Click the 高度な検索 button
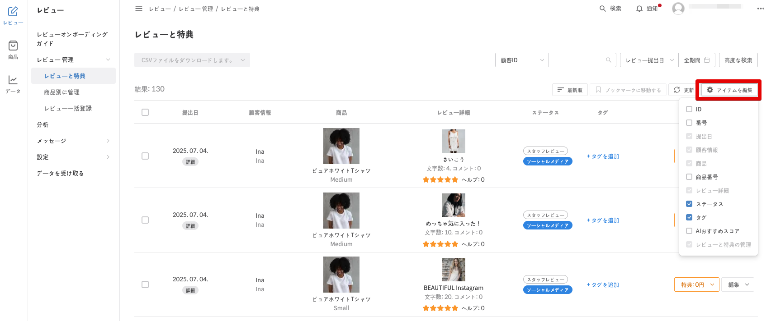Image resolution: width=771 pixels, height=321 pixels. point(738,60)
